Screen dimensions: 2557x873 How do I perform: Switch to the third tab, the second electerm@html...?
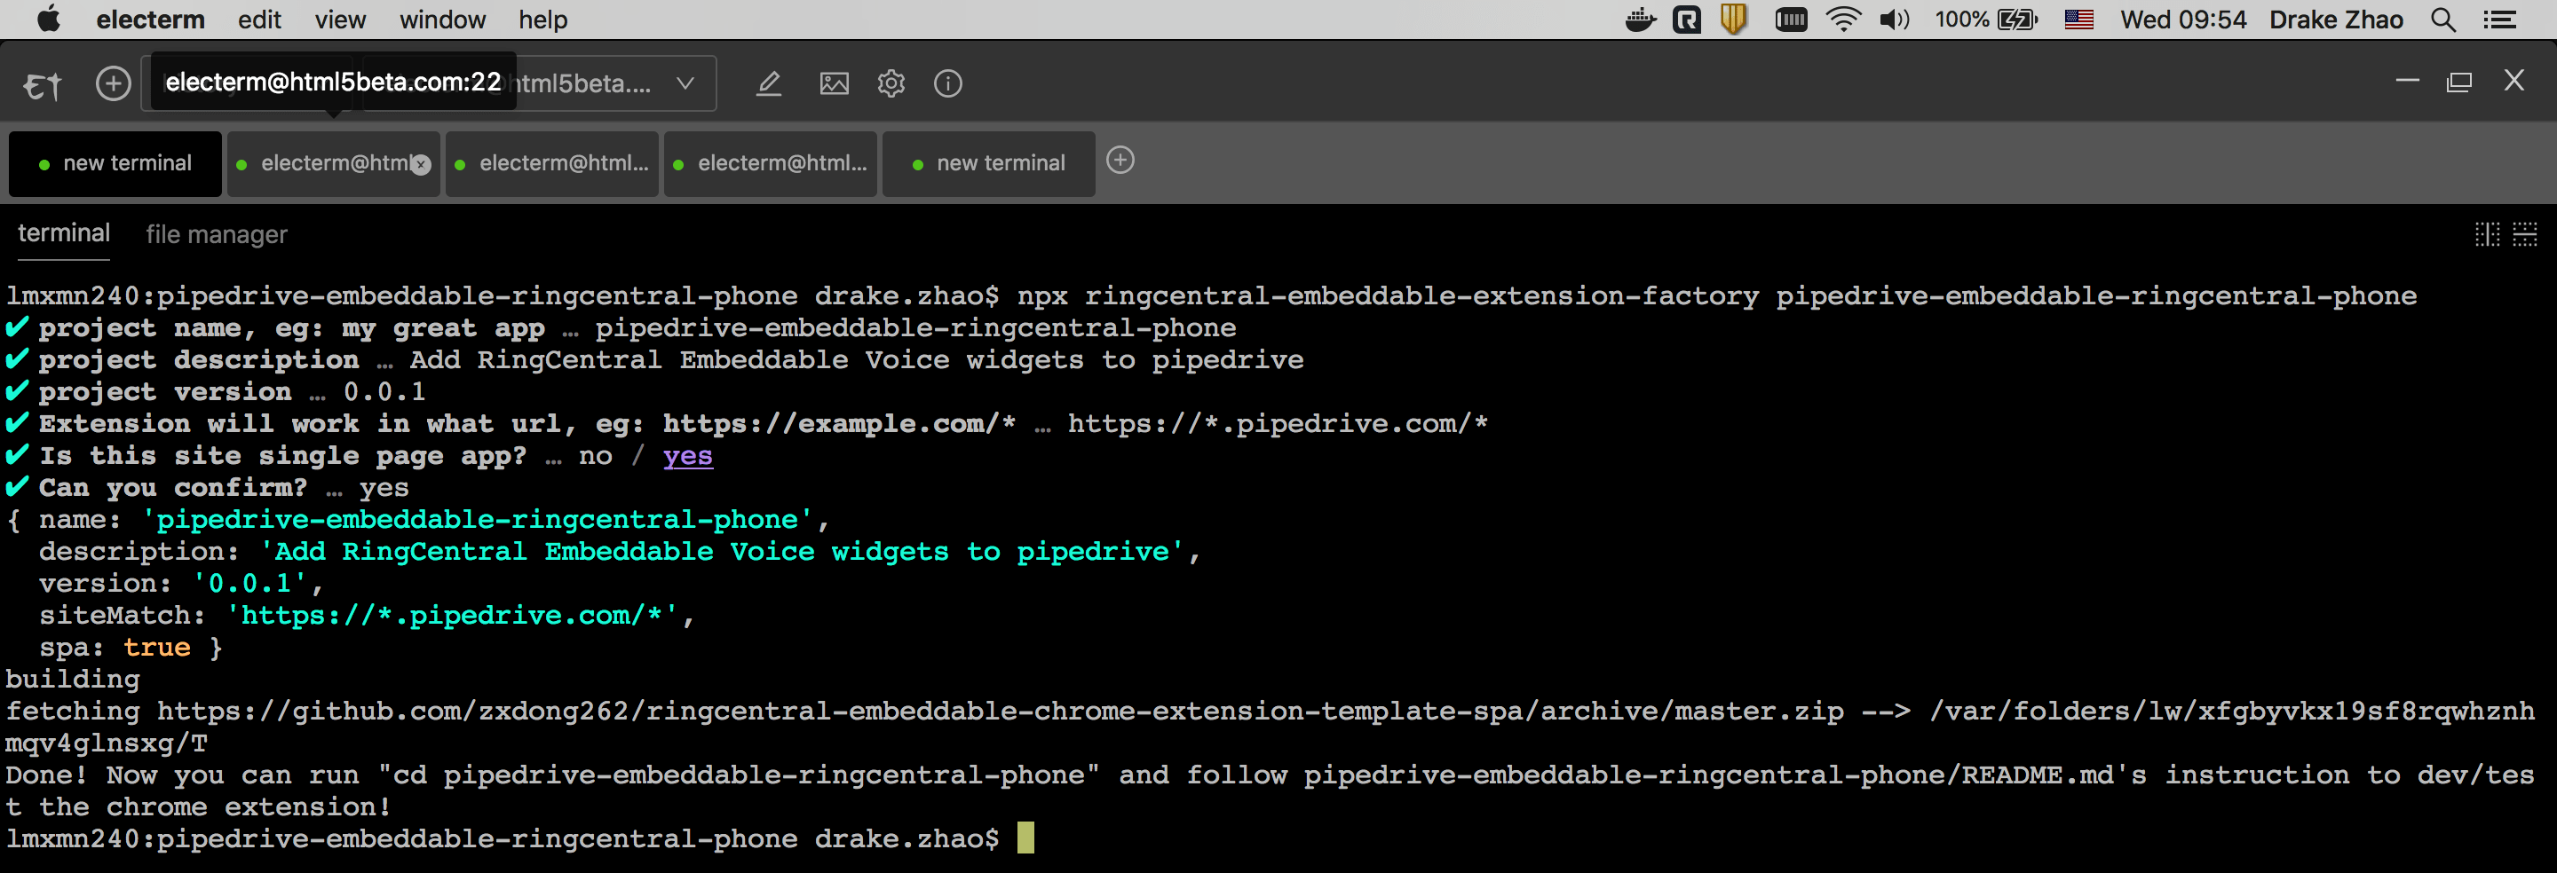[552, 163]
